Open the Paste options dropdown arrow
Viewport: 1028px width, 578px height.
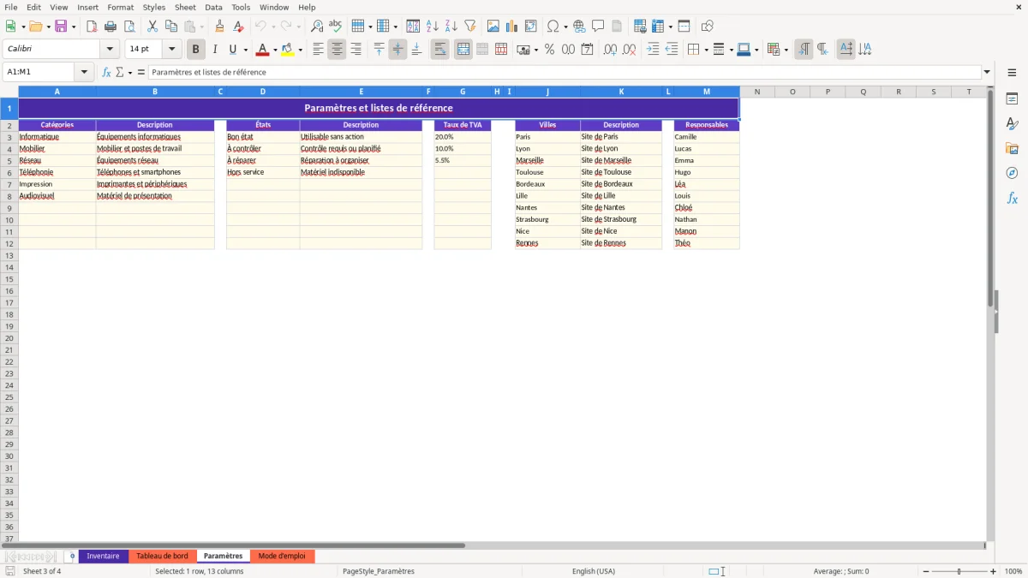coord(202,27)
